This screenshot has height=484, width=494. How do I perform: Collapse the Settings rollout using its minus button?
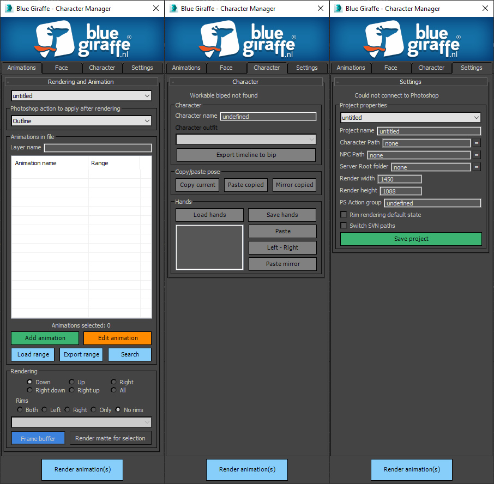[338, 82]
